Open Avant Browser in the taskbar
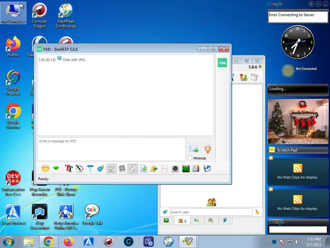 pos(89,242)
